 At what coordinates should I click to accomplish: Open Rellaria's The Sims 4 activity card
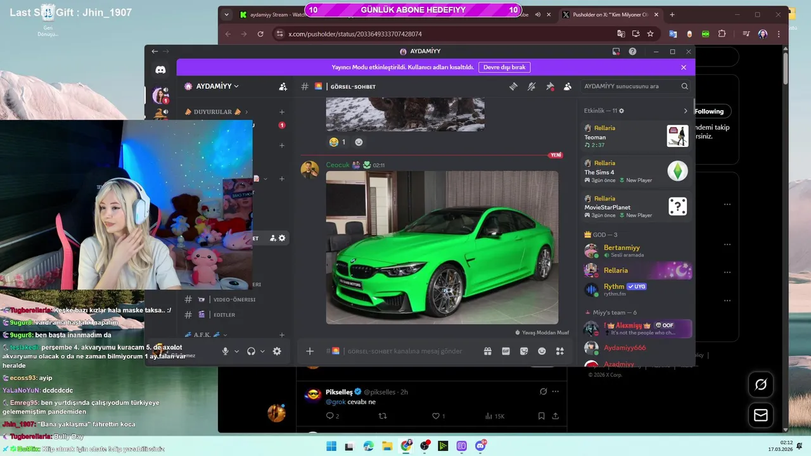tap(635, 172)
